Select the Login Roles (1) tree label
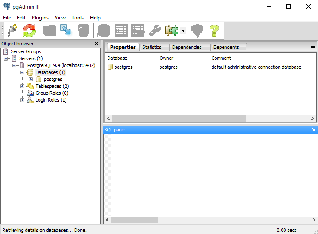The height and width of the screenshot is (234, 318). click(51, 100)
